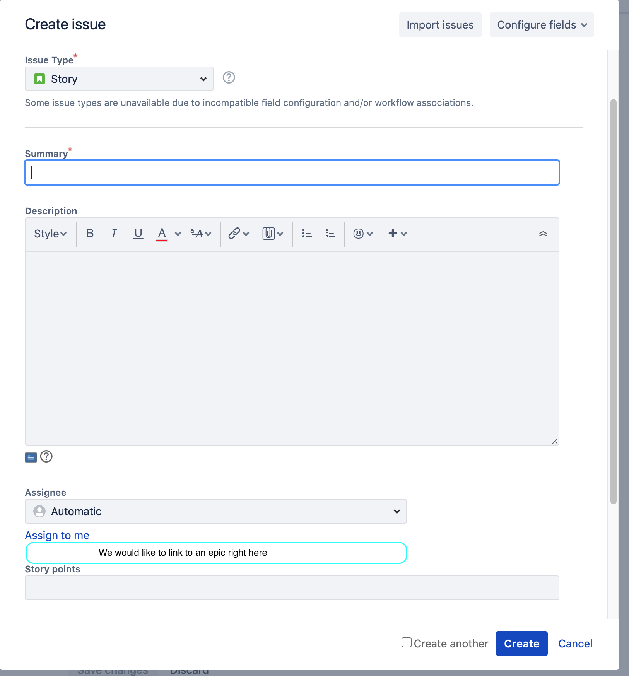Screen dimensions: 629x676
Task: Click the dialog vertical scrollbar
Action: coord(614,302)
